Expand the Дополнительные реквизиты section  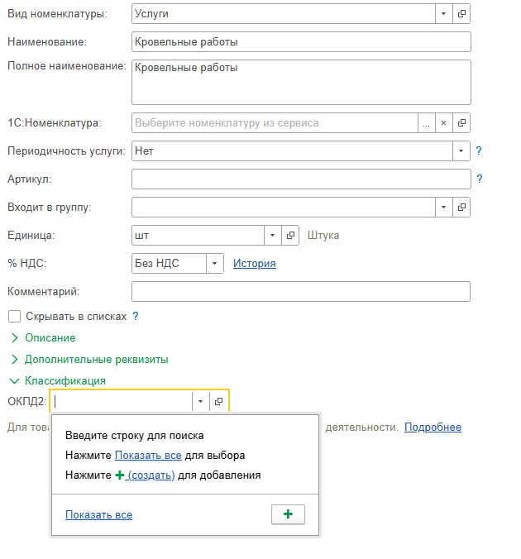click(x=96, y=360)
